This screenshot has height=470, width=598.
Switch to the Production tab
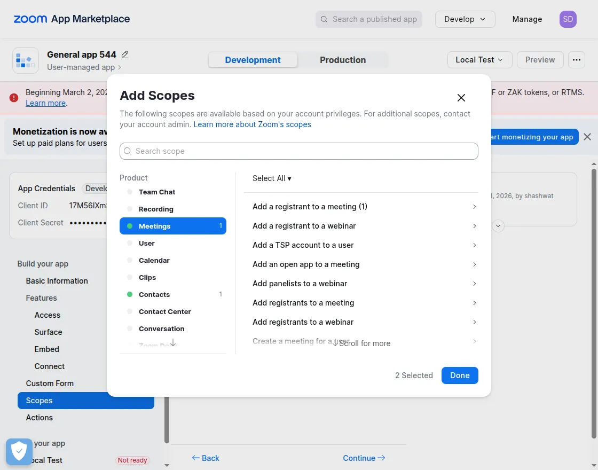coord(343,60)
